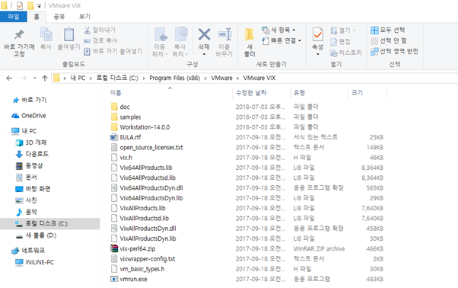Select Videos (동영상) in sidebar
This screenshot has height=288, width=458.
pyautogui.click(x=29, y=166)
